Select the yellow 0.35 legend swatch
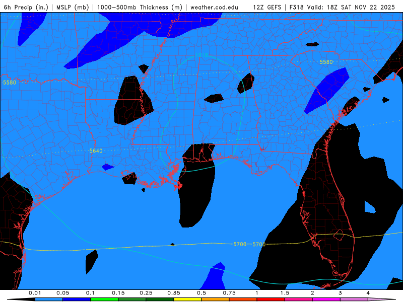 pyautogui.click(x=187, y=299)
